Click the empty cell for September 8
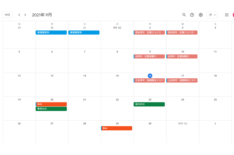The width and height of the screenshot is (234, 155). [x=117, y=62]
